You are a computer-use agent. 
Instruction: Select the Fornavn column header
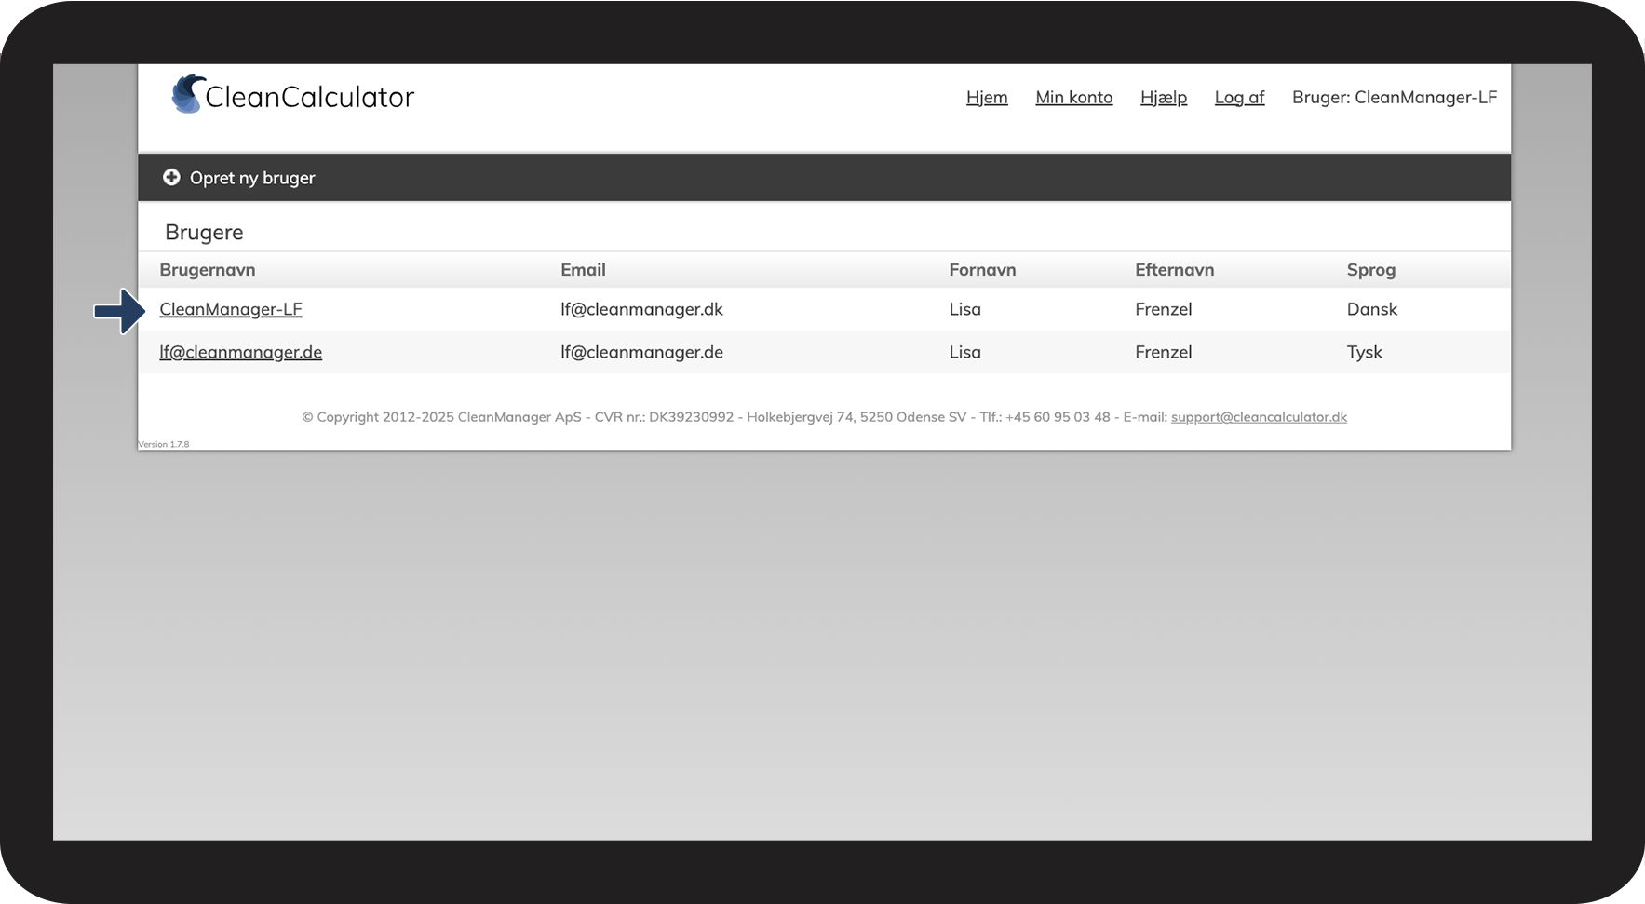click(982, 270)
